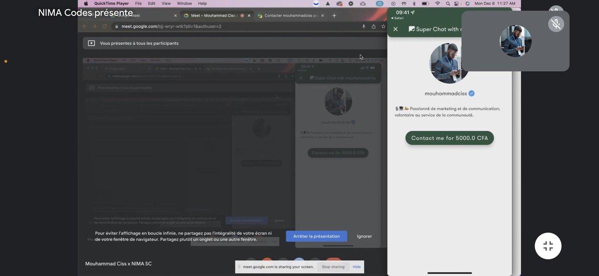Reload the Meet page
The height and width of the screenshot is (276, 599).
(104, 26)
